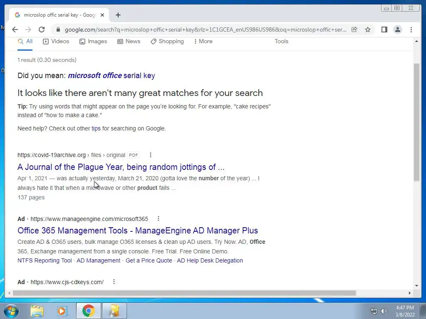
Task: Bookmark this page with the star icon
Action: pyautogui.click(x=368, y=29)
